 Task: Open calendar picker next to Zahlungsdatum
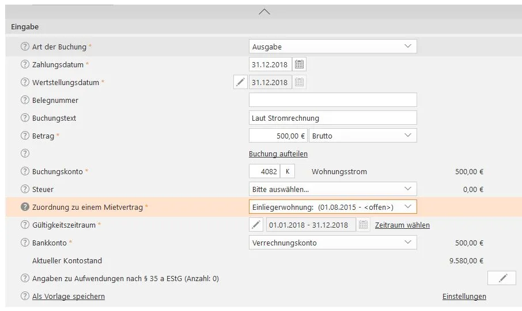[x=300, y=64]
